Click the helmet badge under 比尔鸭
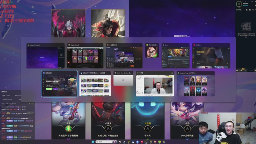The image size is (256, 144). coord(148,129)
